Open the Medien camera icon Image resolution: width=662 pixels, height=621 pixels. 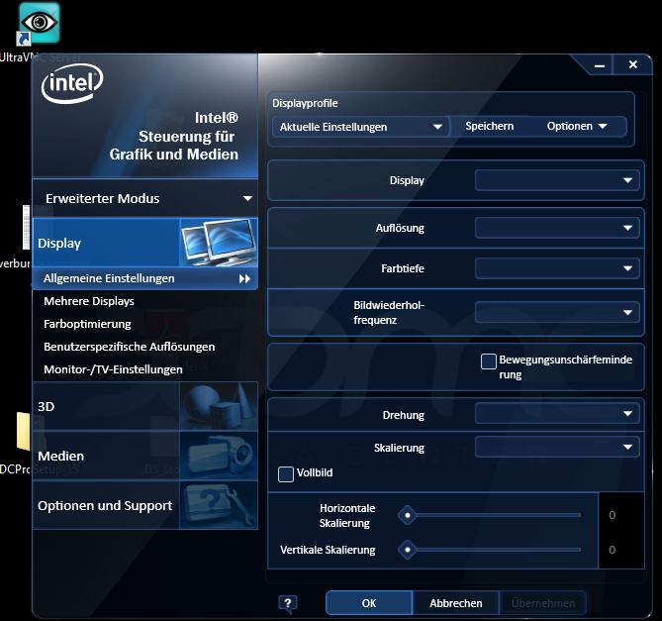(x=219, y=456)
